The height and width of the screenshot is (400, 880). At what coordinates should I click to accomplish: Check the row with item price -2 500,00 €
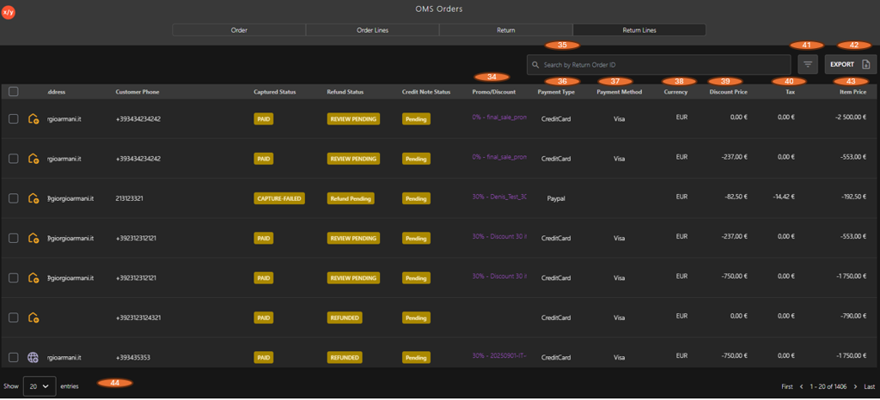pos(14,118)
